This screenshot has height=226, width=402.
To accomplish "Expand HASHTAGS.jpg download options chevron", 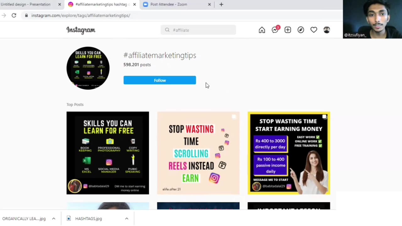I will (x=127, y=218).
